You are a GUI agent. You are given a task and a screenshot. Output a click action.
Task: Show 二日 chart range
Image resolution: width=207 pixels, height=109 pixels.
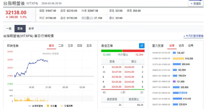pyautogui.click(x=61, y=46)
